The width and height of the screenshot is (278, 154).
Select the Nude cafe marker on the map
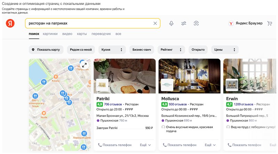click(x=44, y=113)
